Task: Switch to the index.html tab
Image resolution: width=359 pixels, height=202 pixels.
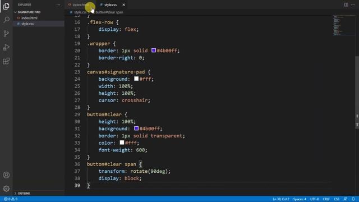Action: [80, 5]
